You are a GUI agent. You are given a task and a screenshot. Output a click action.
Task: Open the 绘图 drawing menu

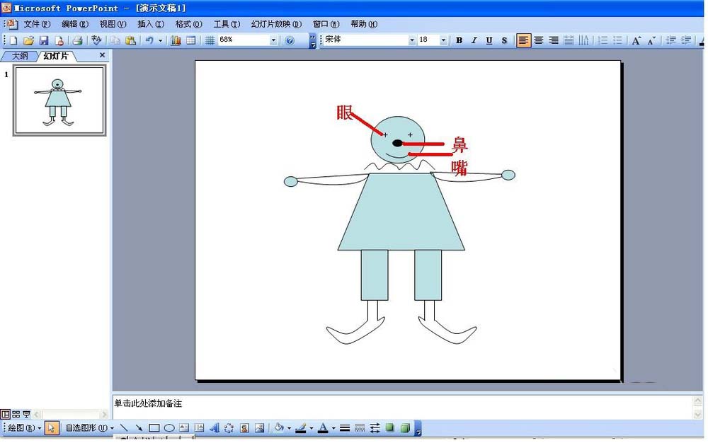(x=24, y=427)
